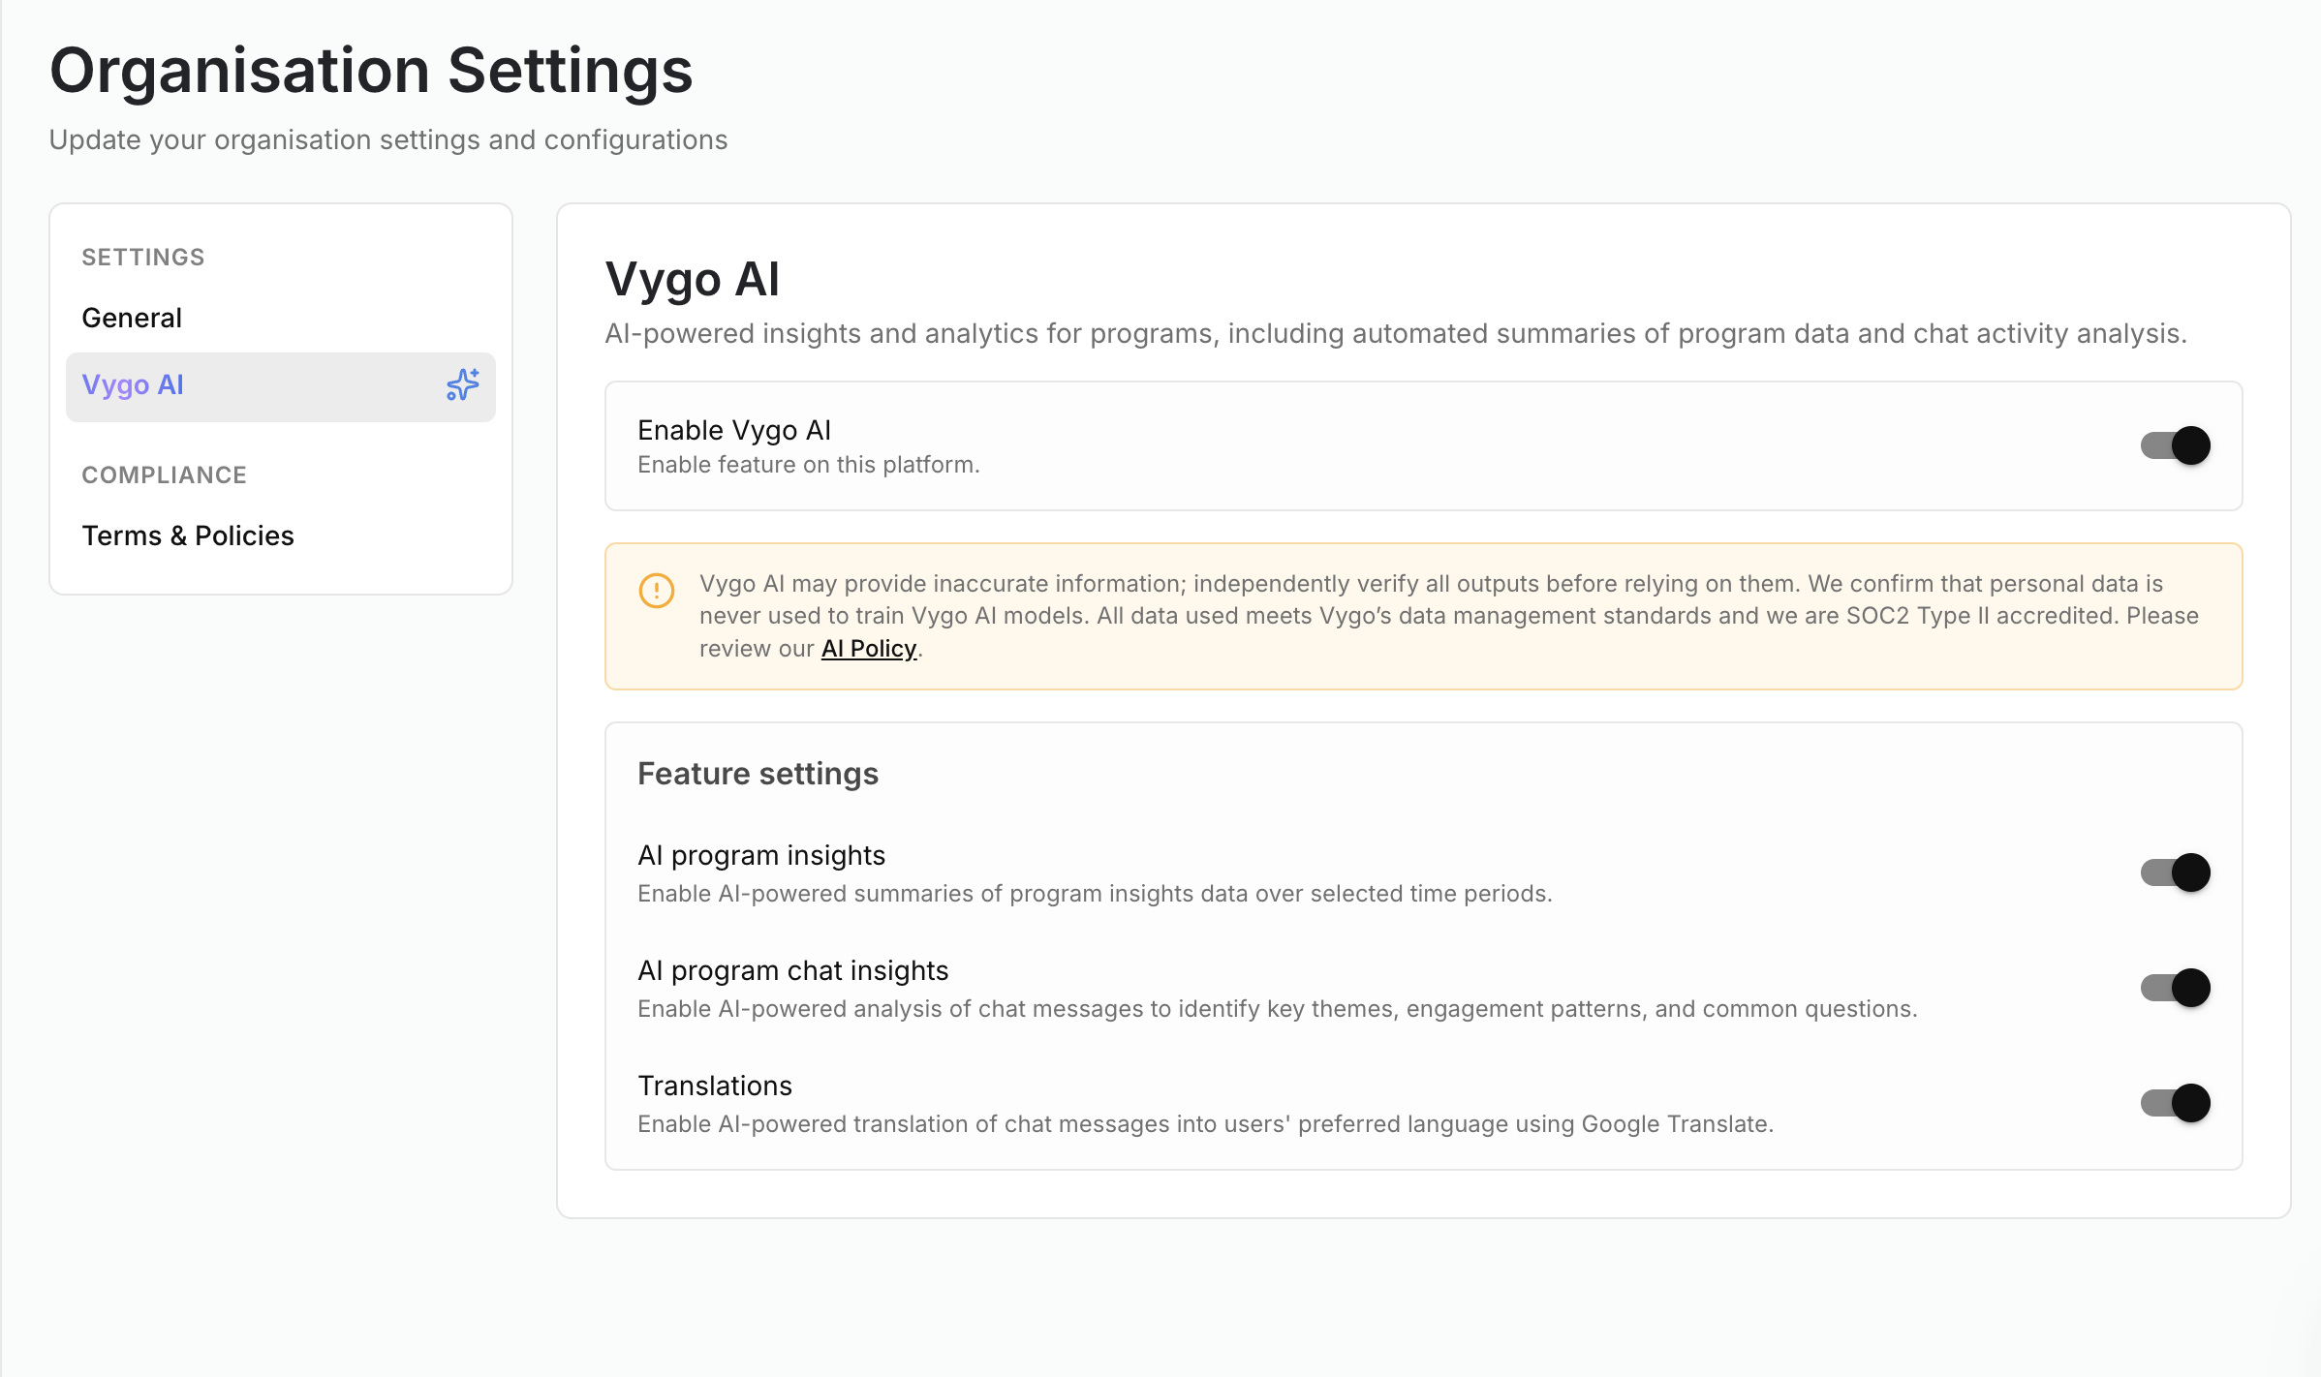
Task: Toggle the Enable Vygo AI switch
Action: click(2175, 445)
